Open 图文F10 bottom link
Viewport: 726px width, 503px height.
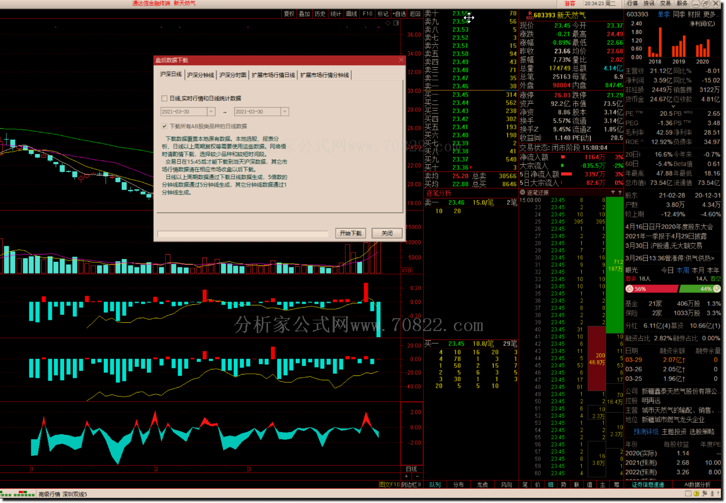(389, 485)
